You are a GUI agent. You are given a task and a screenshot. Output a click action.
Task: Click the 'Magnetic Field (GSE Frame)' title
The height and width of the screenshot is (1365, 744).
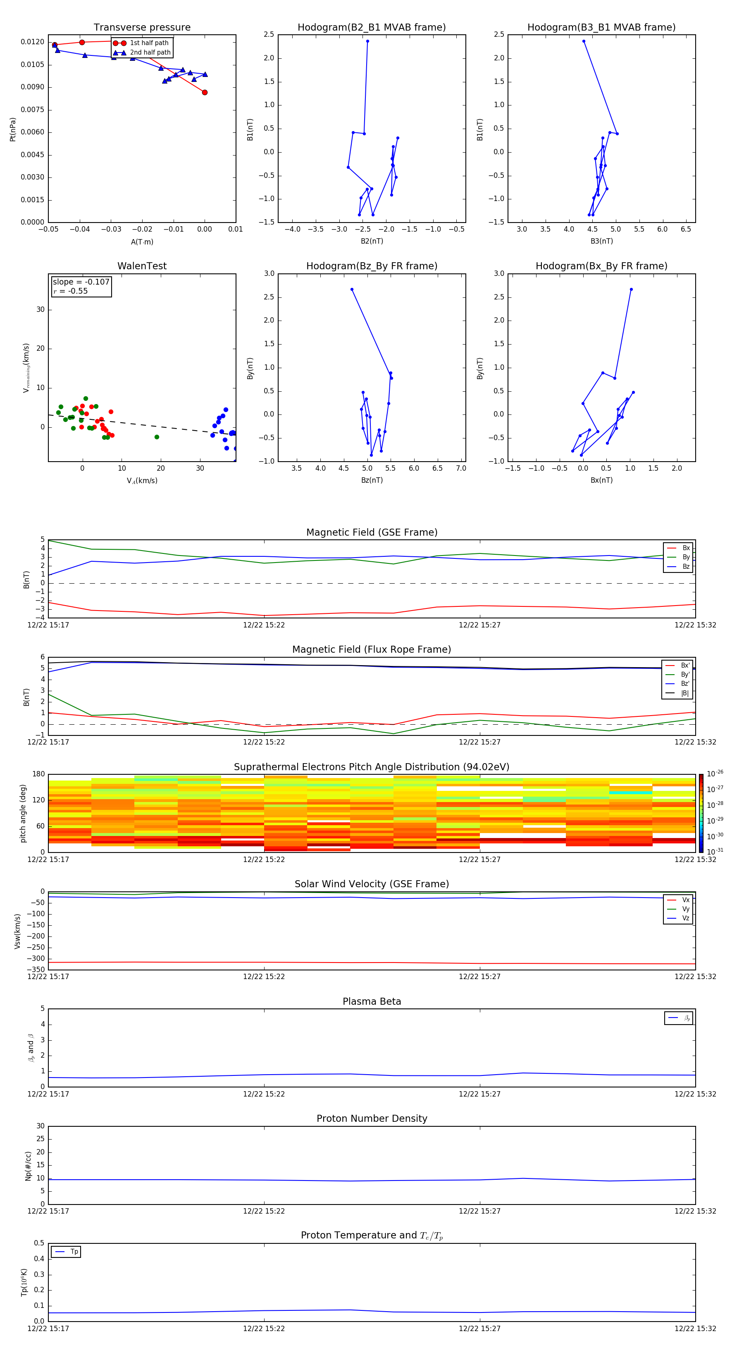click(372, 532)
